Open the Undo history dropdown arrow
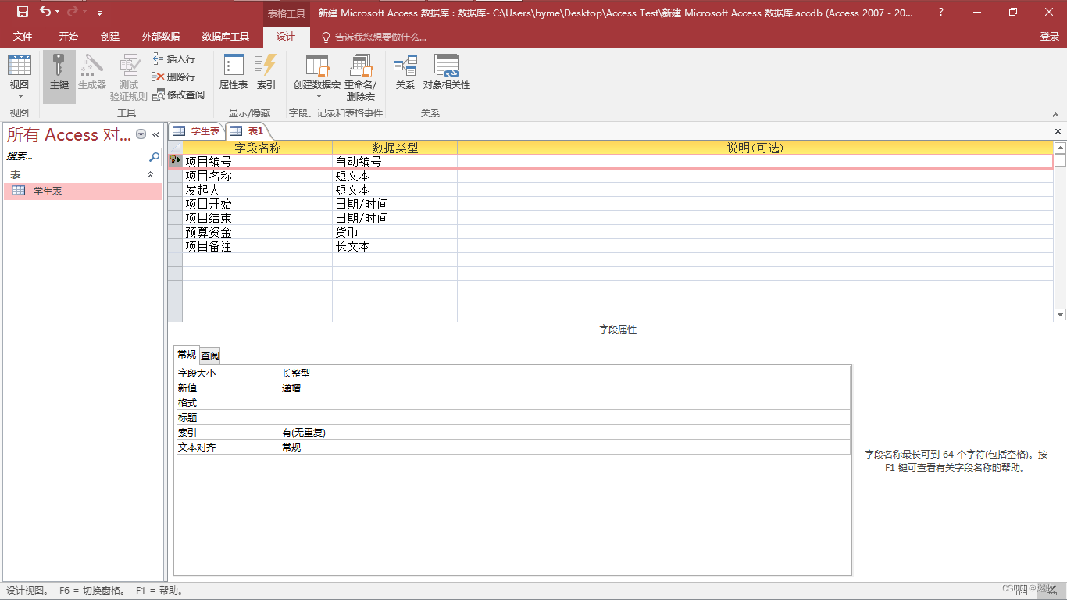The width and height of the screenshot is (1067, 600). (x=58, y=12)
